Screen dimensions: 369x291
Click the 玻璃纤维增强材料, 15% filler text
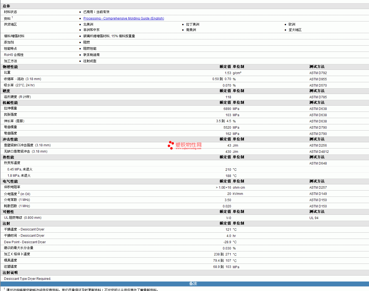(x=109, y=36)
